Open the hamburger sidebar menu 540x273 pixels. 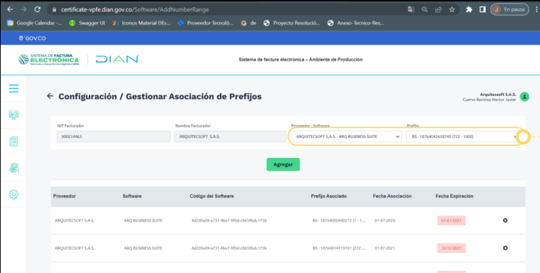tap(14, 88)
